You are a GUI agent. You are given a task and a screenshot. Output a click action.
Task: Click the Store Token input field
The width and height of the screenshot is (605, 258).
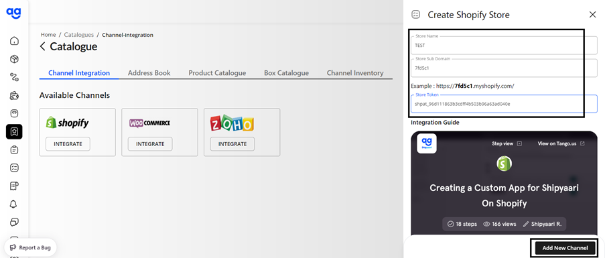tap(504, 104)
